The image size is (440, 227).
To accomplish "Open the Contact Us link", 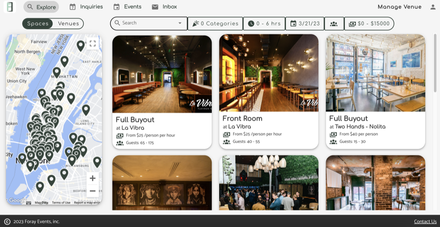I will click(425, 222).
